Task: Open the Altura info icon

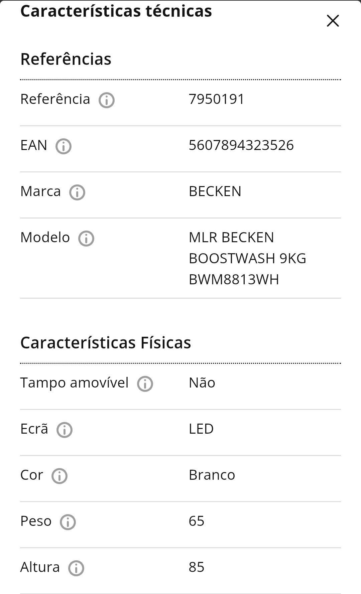Action: pos(76,568)
